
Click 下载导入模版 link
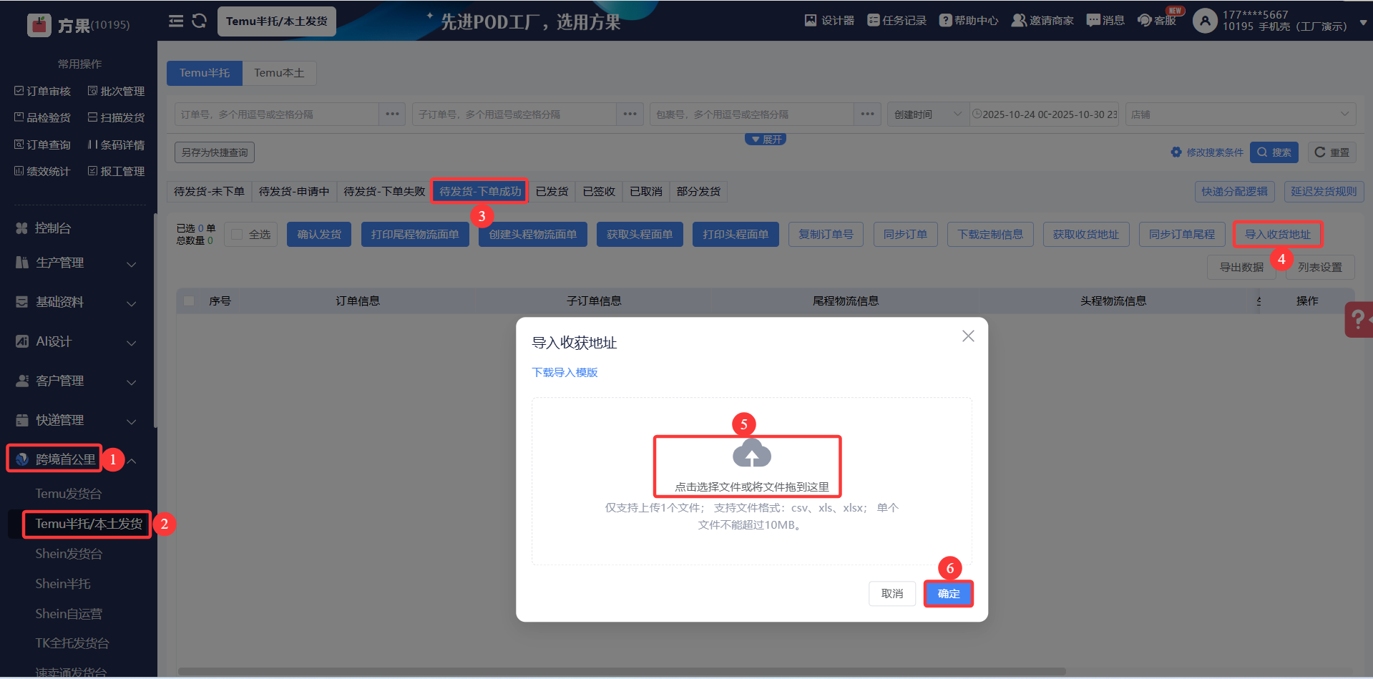(x=565, y=373)
